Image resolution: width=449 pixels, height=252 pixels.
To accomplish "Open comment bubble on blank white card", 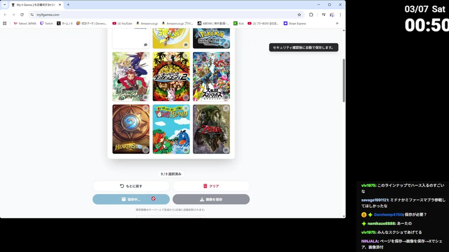I will 146,45.
